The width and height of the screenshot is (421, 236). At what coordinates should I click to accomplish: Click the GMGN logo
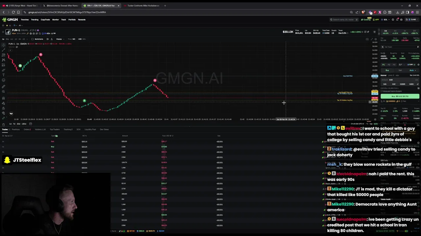(10, 20)
